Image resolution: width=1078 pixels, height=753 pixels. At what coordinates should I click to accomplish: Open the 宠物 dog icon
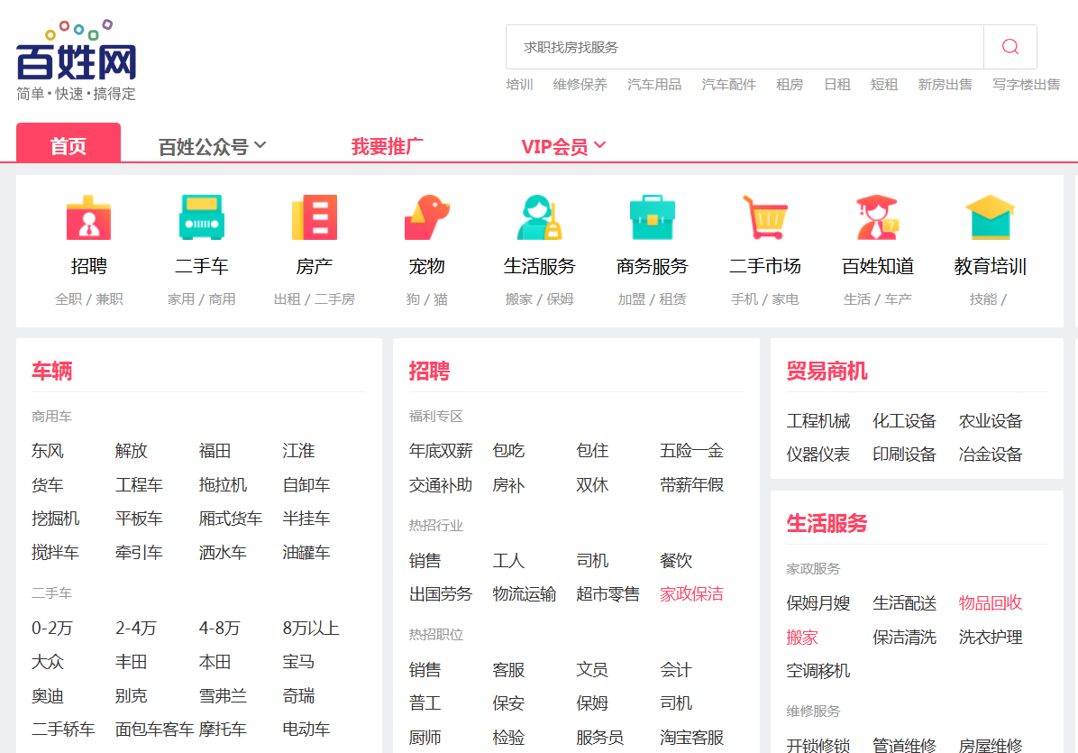point(427,217)
